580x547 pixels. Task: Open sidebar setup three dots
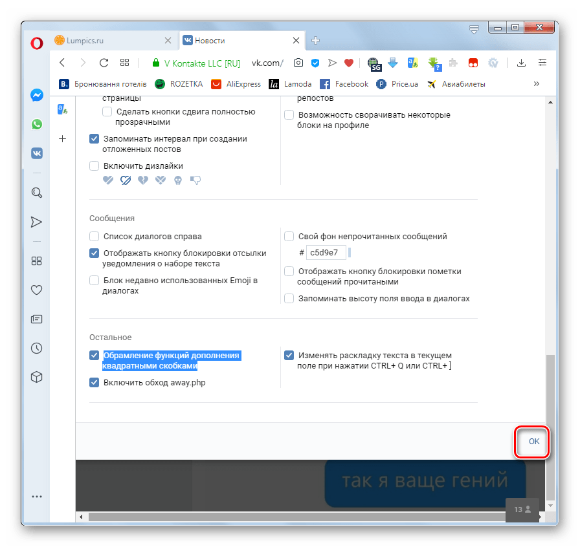(37, 497)
